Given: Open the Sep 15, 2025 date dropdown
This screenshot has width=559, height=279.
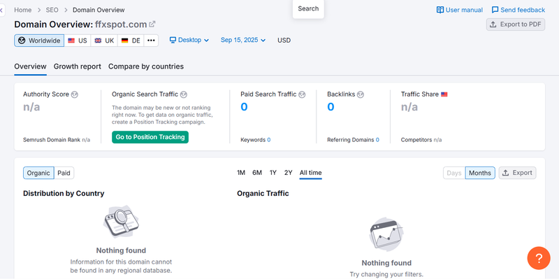Looking at the screenshot, I should pos(243,40).
